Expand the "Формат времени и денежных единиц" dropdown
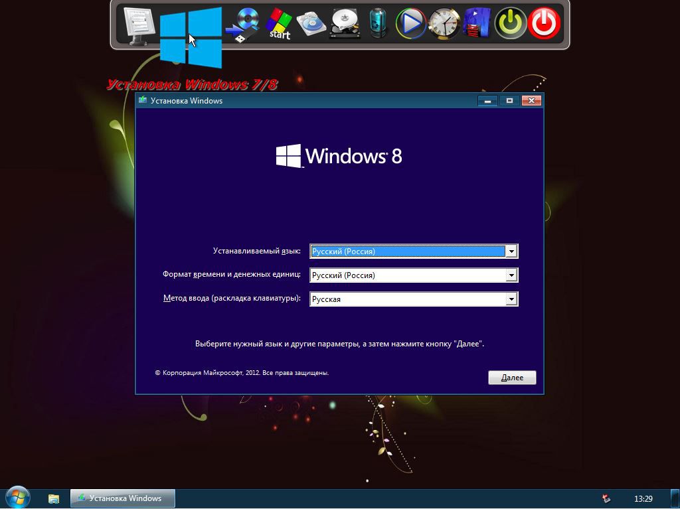680x509 pixels. pyautogui.click(x=512, y=275)
